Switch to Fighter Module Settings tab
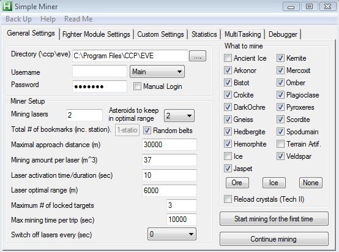The height and width of the screenshot is (252, 339). [96, 34]
